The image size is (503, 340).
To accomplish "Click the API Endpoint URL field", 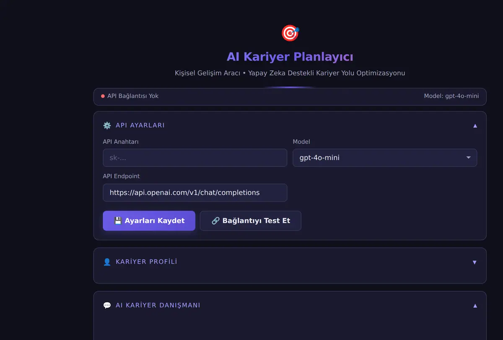I will [195, 192].
